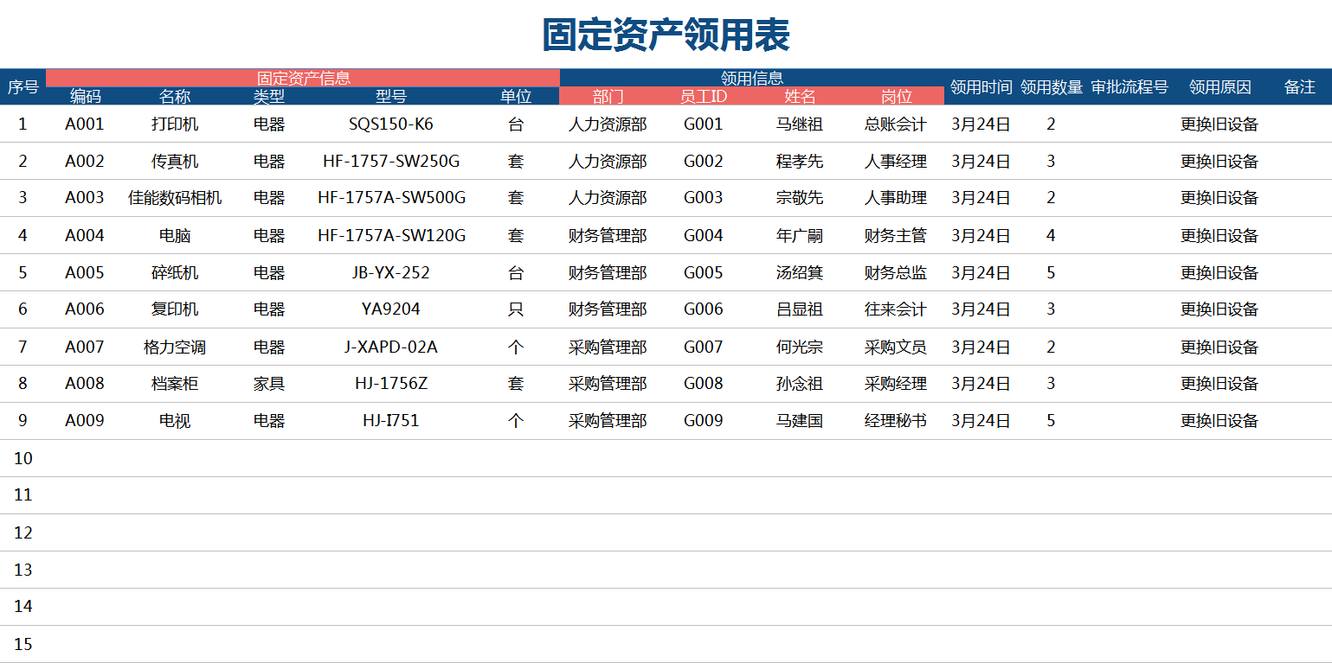Select the 格力空调 cell

tap(175, 347)
